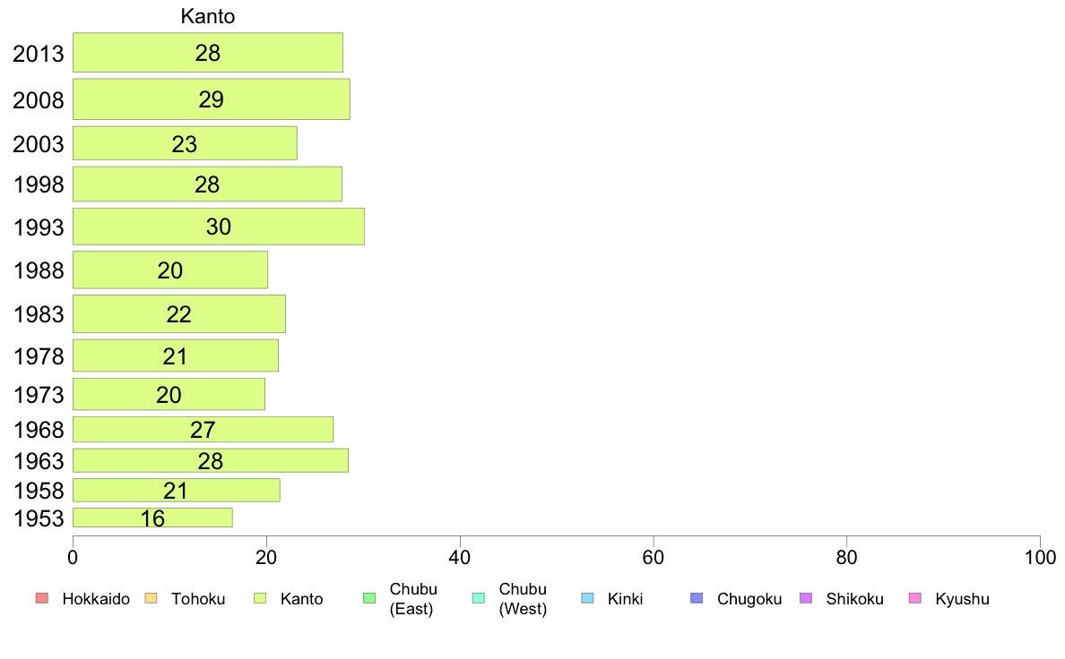1065x659 pixels.
Task: Click the Shikoku violet legend swatch
Action: tap(806, 598)
